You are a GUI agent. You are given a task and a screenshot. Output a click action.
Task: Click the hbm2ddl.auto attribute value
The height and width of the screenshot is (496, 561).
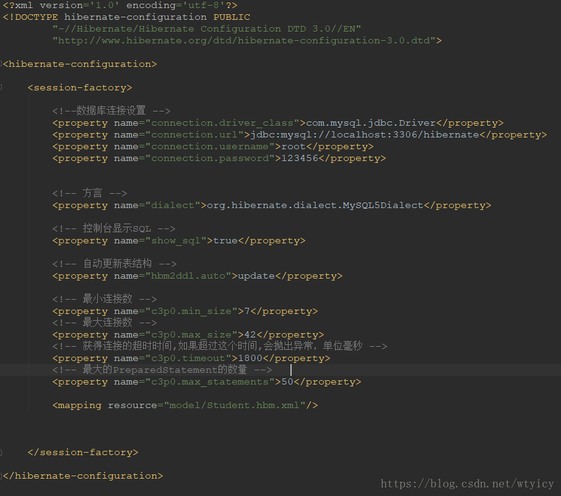188,276
